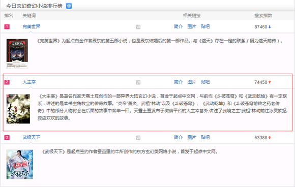Click the news icon in 完美世界 row
This screenshot has height=187, width=295.
(138, 27)
